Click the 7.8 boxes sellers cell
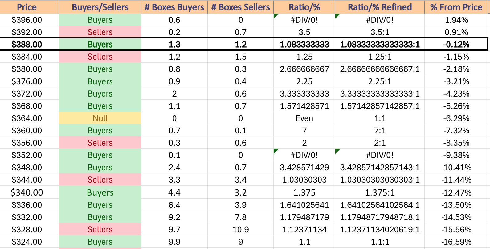 [240, 217]
